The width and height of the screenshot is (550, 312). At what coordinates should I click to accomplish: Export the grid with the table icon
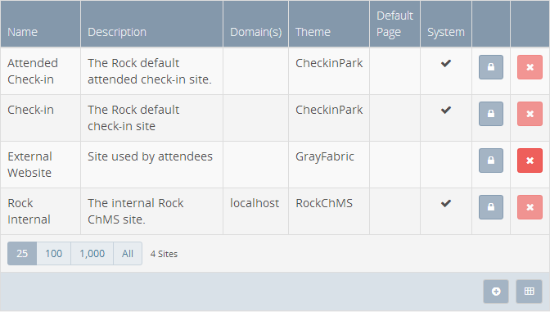[x=529, y=292]
